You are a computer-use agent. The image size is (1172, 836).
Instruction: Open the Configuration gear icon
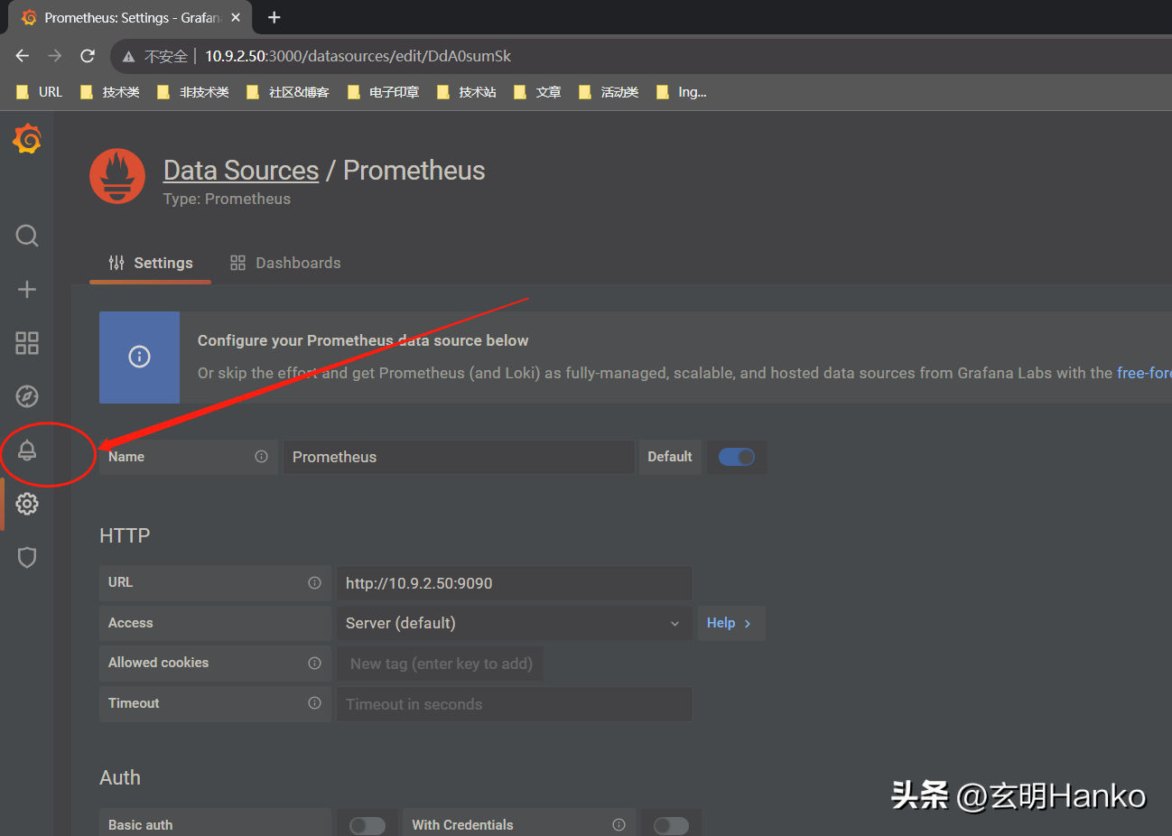pos(27,504)
